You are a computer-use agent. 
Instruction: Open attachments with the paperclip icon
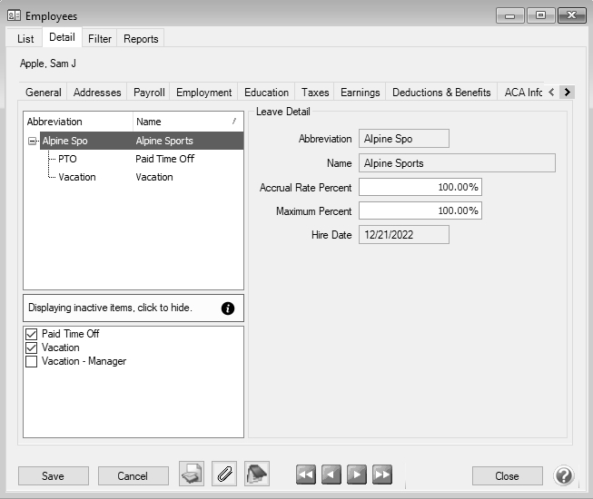224,475
